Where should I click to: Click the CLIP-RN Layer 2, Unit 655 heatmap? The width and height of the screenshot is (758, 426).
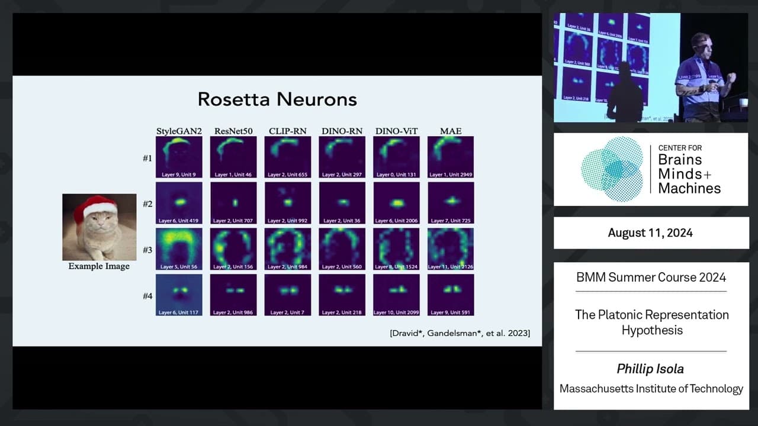pyautogui.click(x=288, y=157)
